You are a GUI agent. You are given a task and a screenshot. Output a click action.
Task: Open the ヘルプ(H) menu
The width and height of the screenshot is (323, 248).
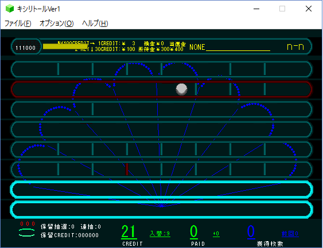point(95,23)
